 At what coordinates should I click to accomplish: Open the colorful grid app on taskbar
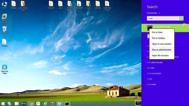38,104
